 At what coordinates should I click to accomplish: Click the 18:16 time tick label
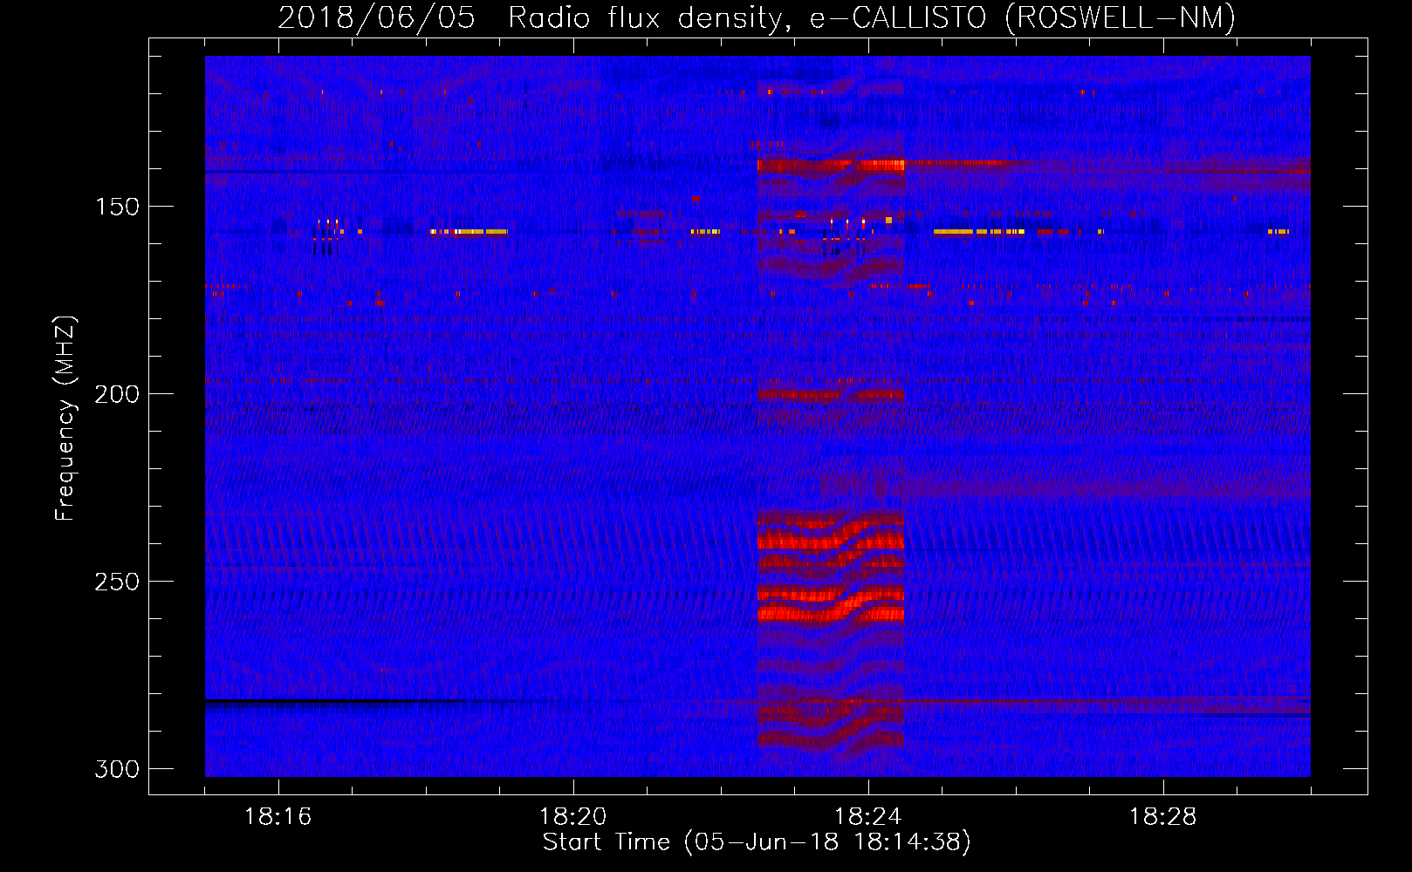[278, 817]
